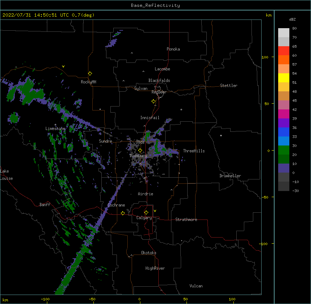The image size is (311, 304).
Task: Click the Okotoks town label
Action: [149, 253]
